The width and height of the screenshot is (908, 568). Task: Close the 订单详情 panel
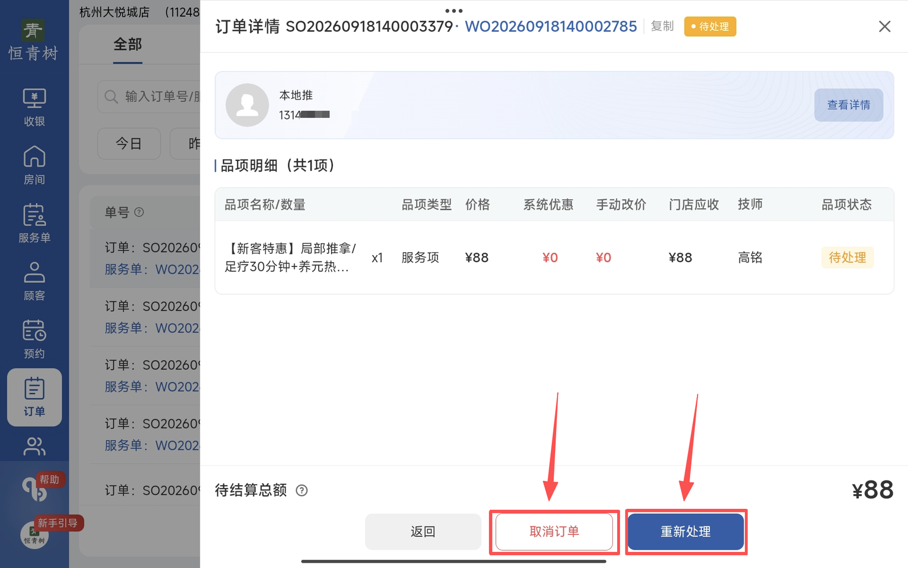pos(884,27)
